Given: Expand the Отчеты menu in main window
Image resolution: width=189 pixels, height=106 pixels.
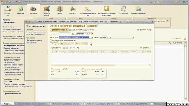Looking at the screenshot, I should coord(80,19).
